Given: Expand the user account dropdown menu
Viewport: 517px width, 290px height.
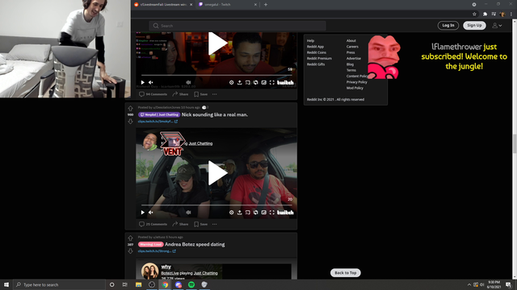Looking at the screenshot, I should 497,25.
